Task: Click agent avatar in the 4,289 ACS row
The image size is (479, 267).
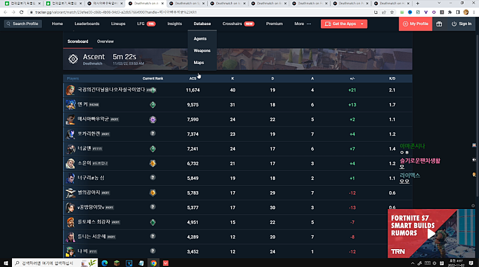Action: (70, 237)
